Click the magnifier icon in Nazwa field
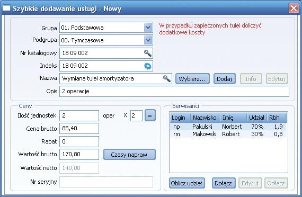This screenshot has height=197, width=302. click(x=167, y=78)
